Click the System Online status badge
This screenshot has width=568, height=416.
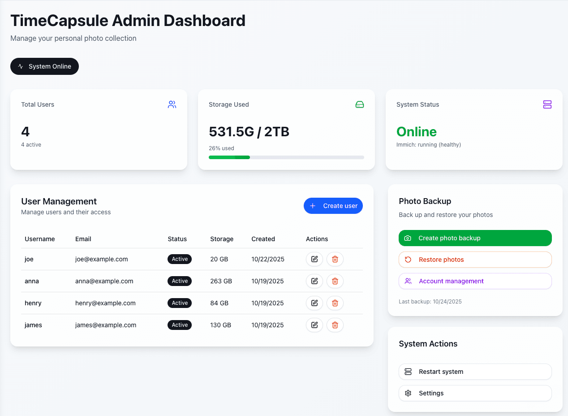44,66
